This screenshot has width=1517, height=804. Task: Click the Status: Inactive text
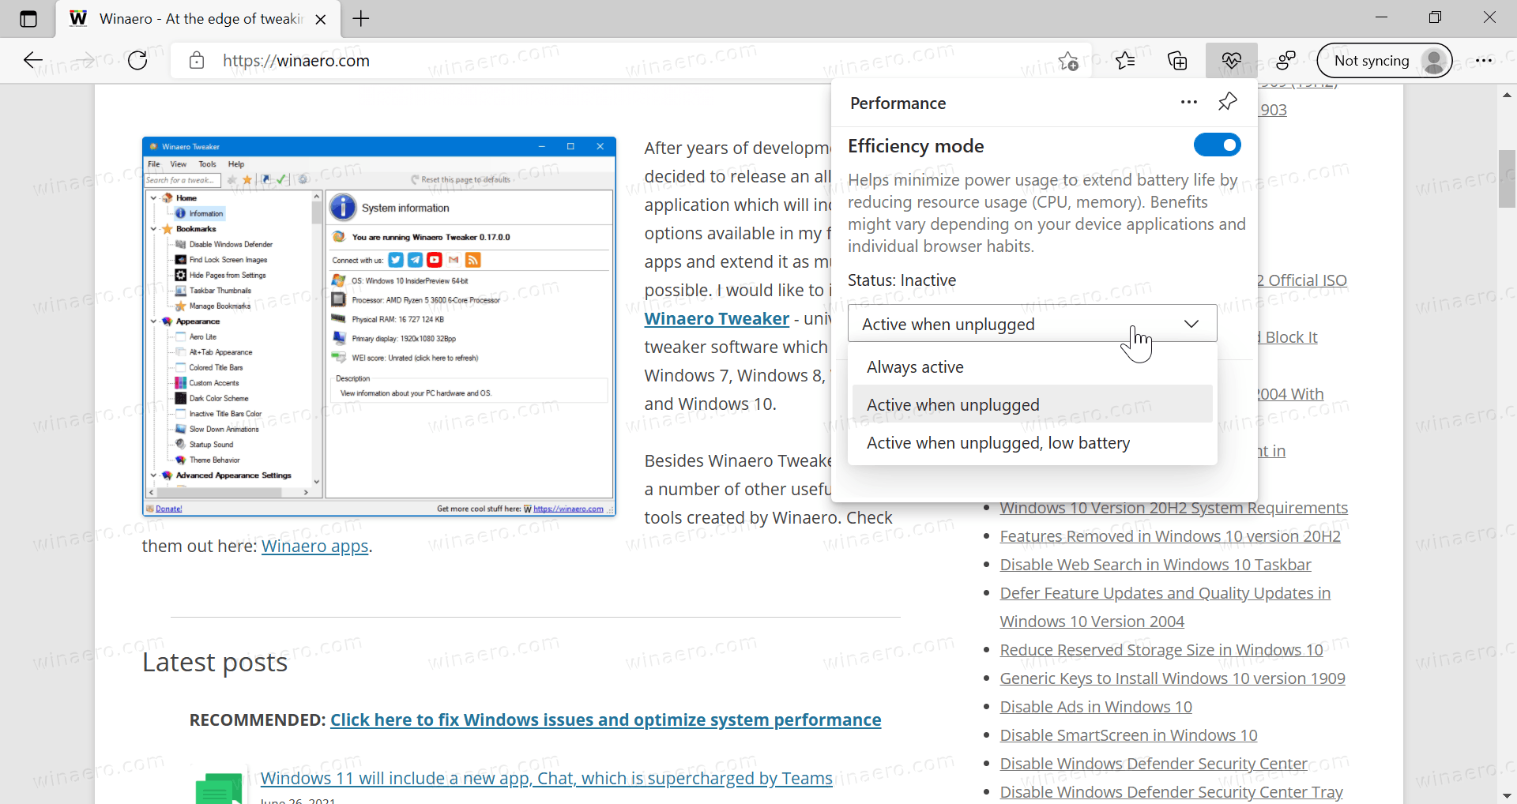(x=902, y=280)
